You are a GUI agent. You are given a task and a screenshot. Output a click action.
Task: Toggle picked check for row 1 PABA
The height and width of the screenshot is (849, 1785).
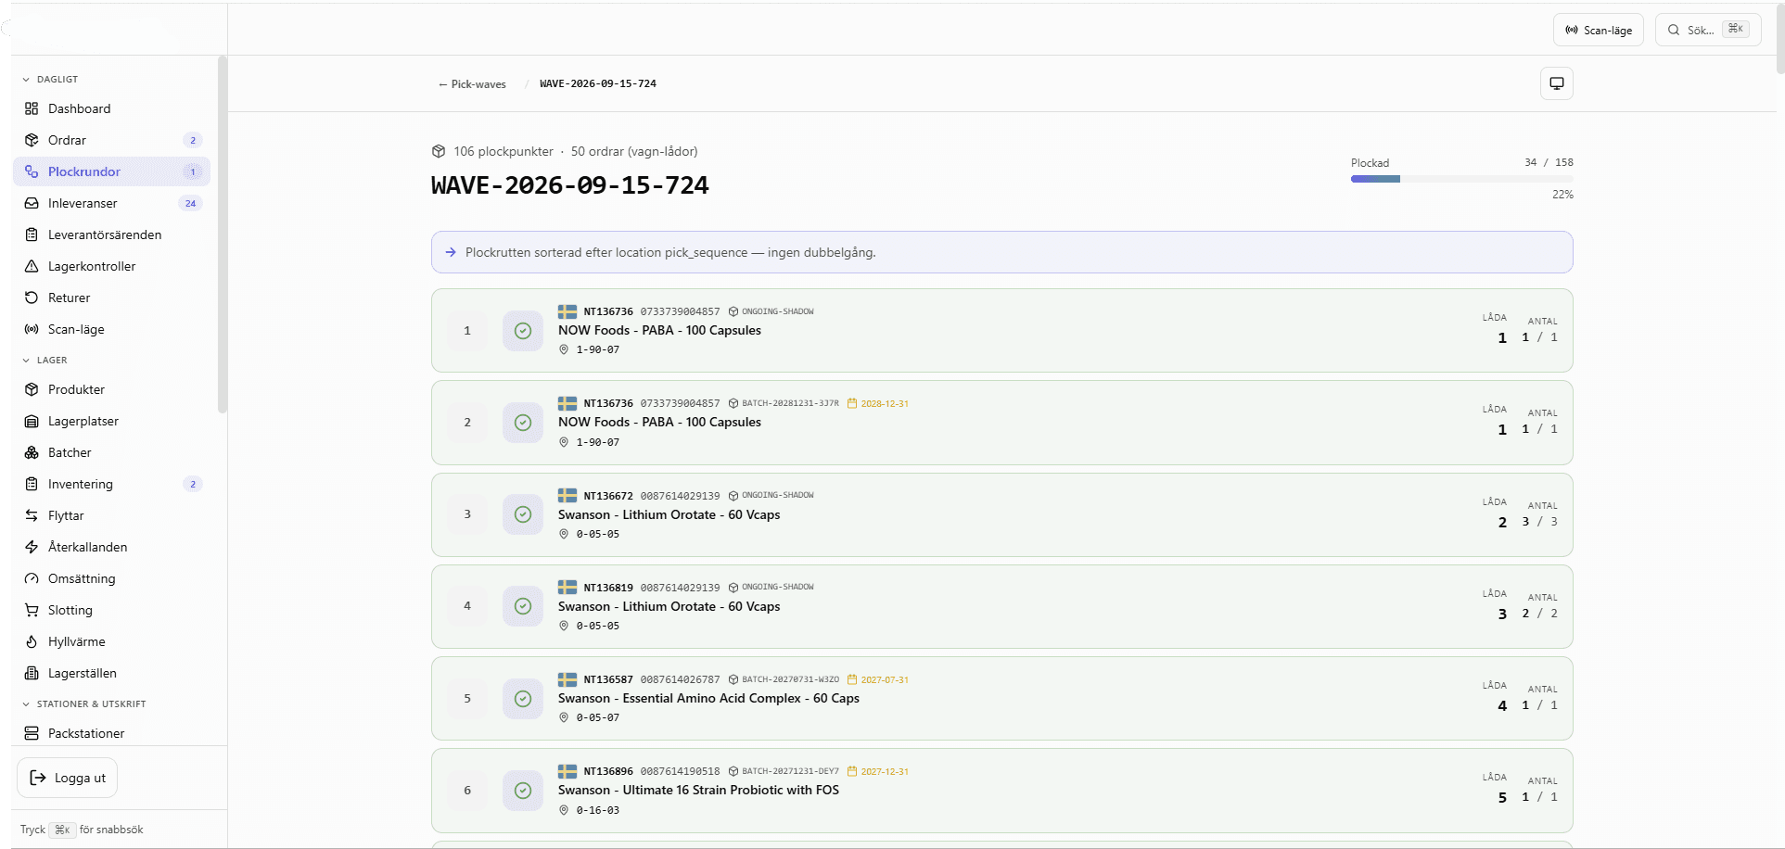[x=523, y=331]
